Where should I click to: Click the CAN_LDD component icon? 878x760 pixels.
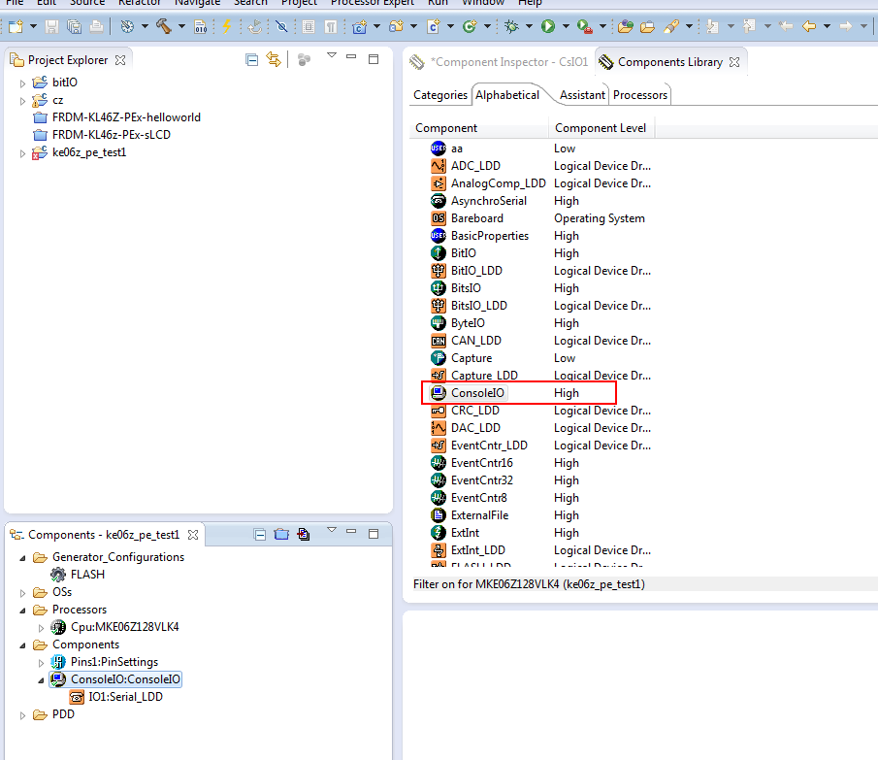click(x=439, y=341)
